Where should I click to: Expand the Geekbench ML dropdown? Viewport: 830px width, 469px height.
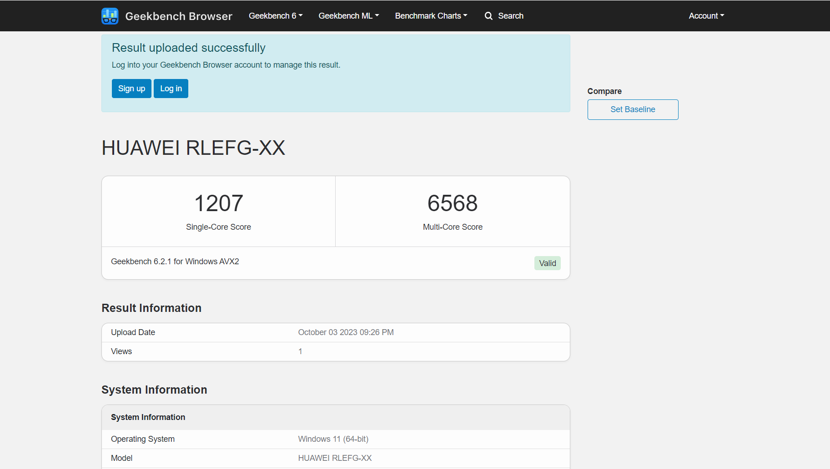point(349,16)
